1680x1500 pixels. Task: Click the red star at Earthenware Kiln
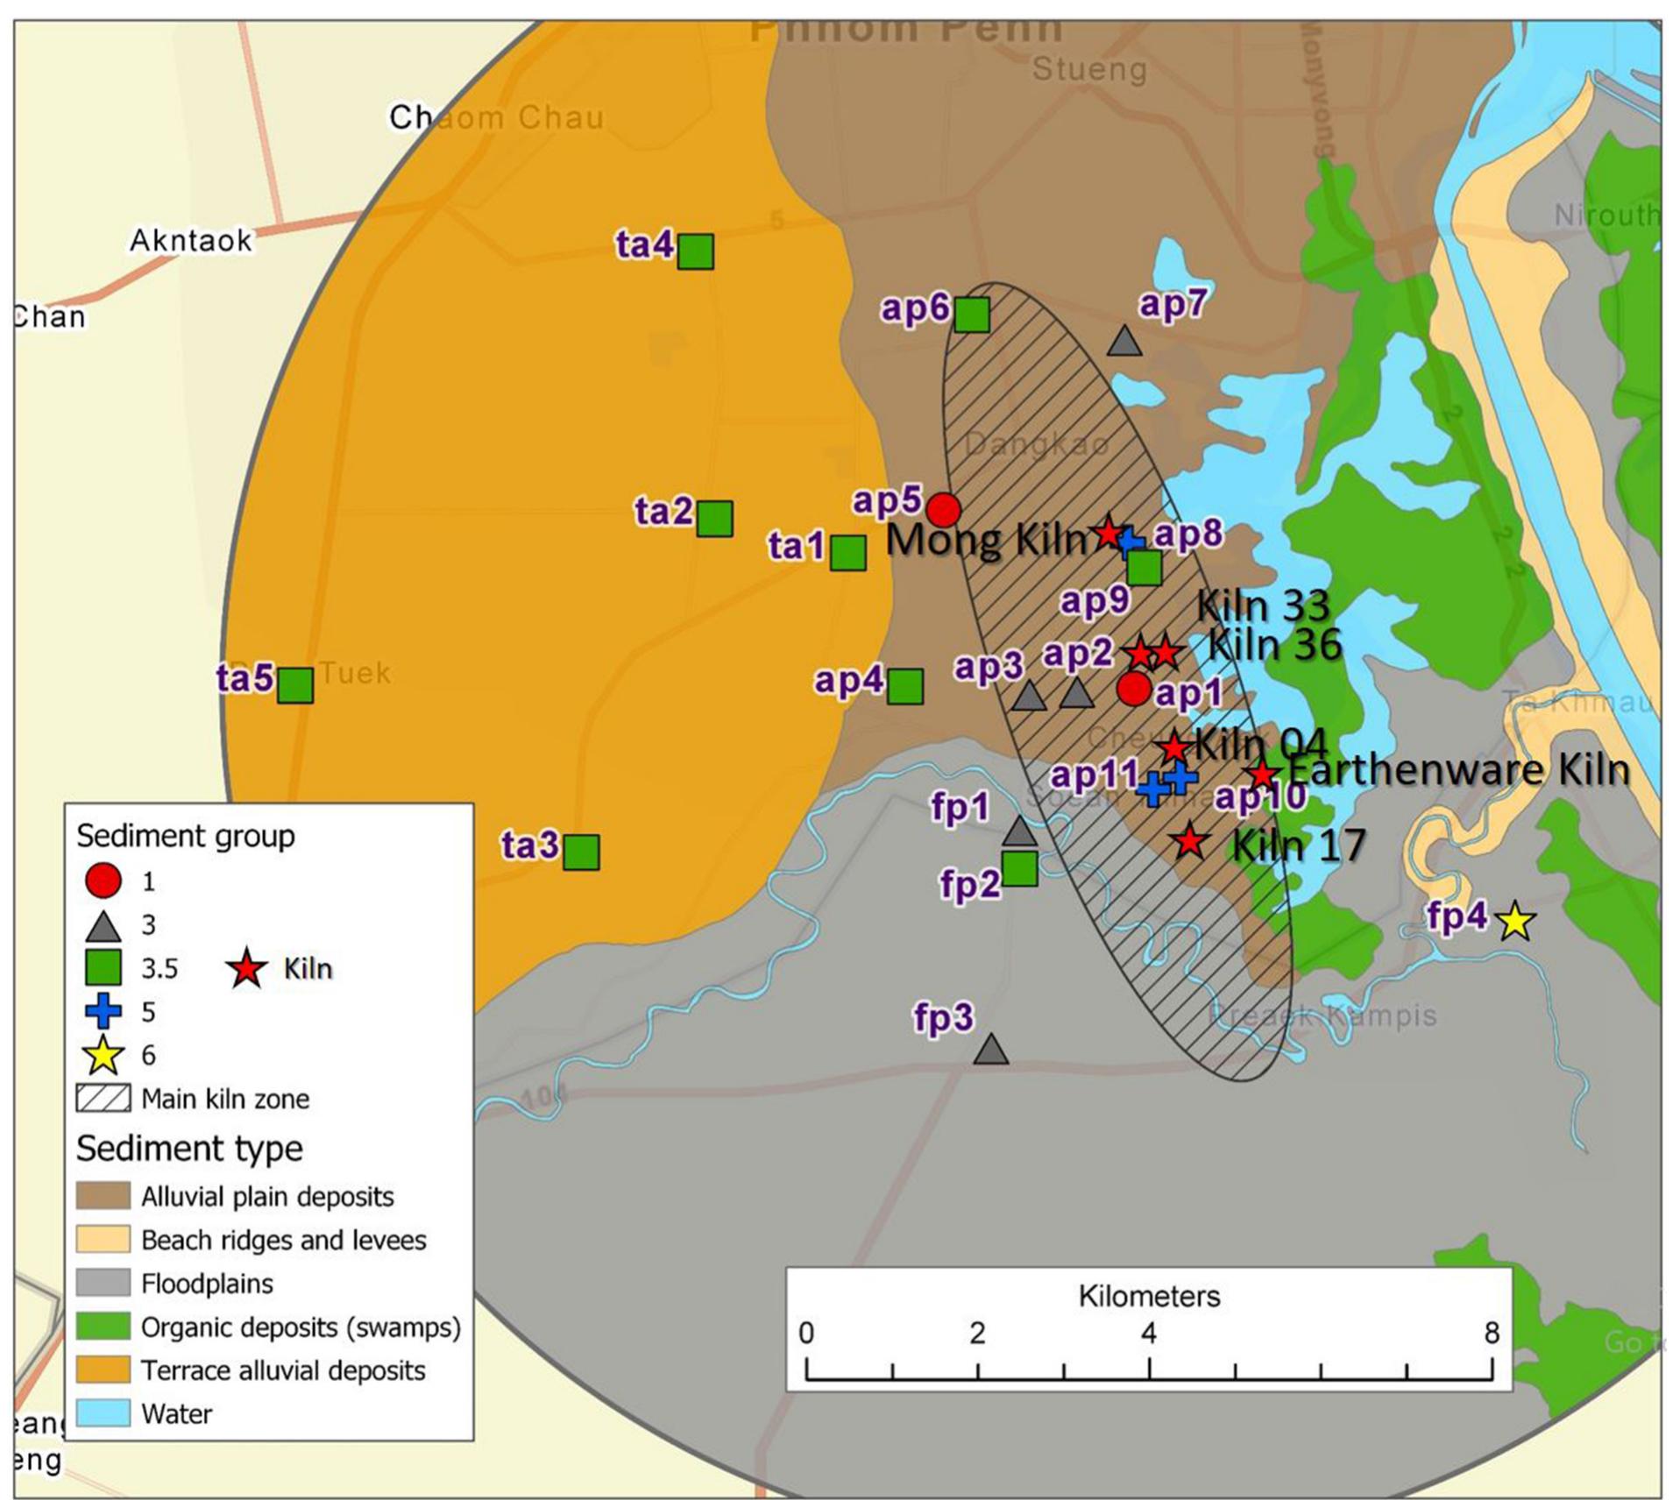tap(1262, 775)
